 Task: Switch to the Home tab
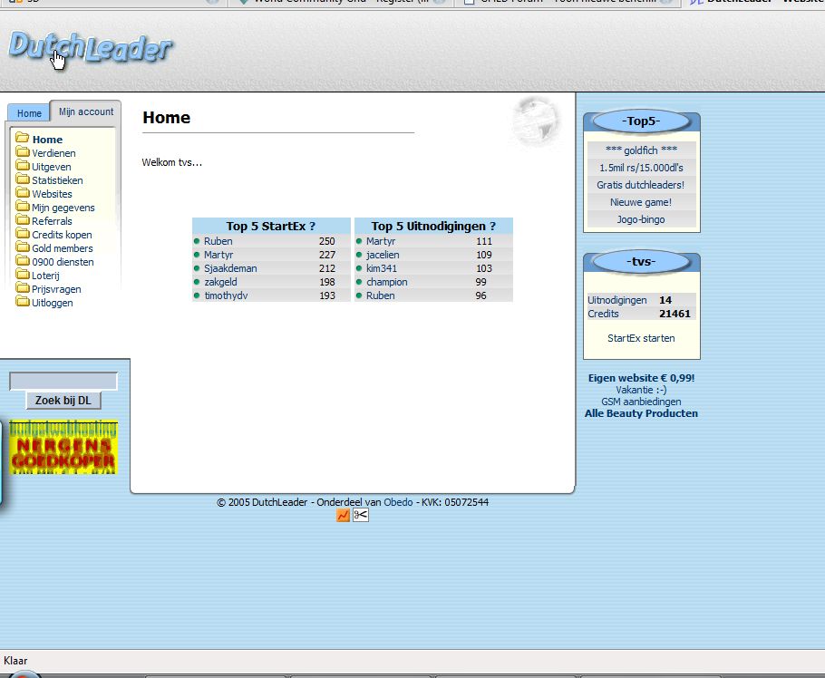click(29, 113)
